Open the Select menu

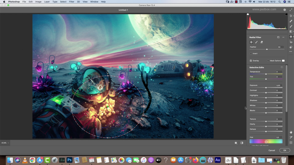point(63,2)
